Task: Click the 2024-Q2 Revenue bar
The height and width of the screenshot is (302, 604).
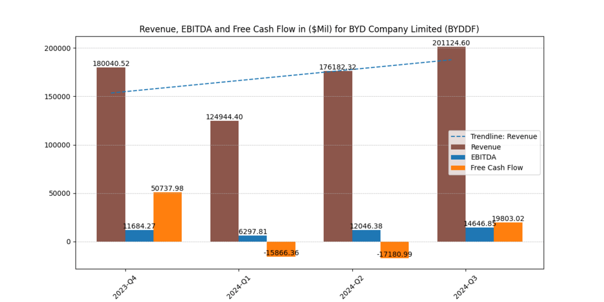Action: 338,156
